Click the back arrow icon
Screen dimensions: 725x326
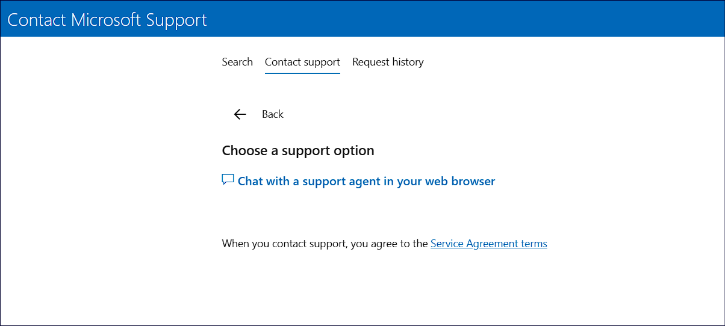(240, 114)
